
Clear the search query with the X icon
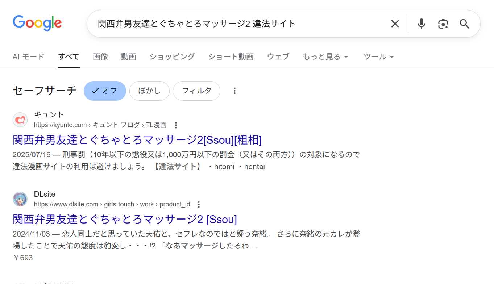pos(395,24)
